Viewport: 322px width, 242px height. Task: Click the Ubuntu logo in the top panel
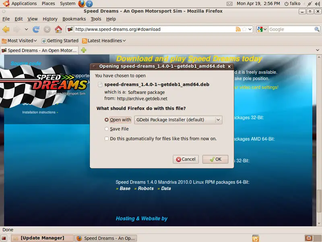6,4
